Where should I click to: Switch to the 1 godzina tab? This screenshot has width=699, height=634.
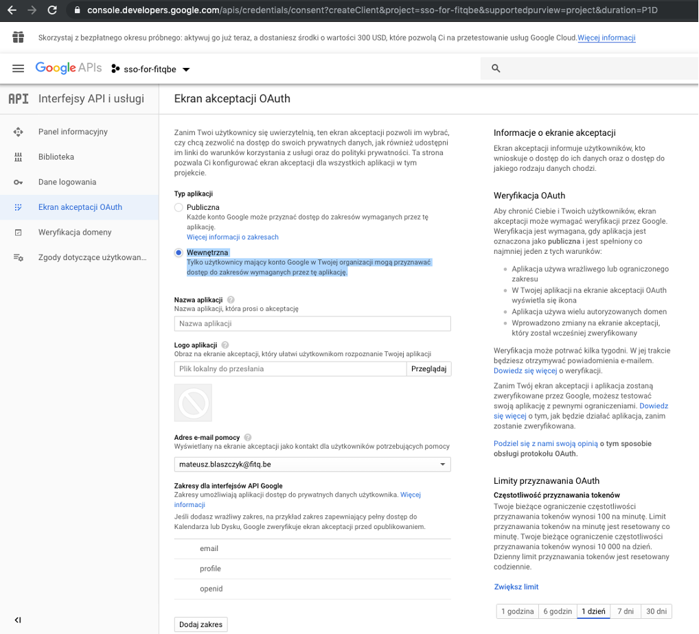[517, 611]
